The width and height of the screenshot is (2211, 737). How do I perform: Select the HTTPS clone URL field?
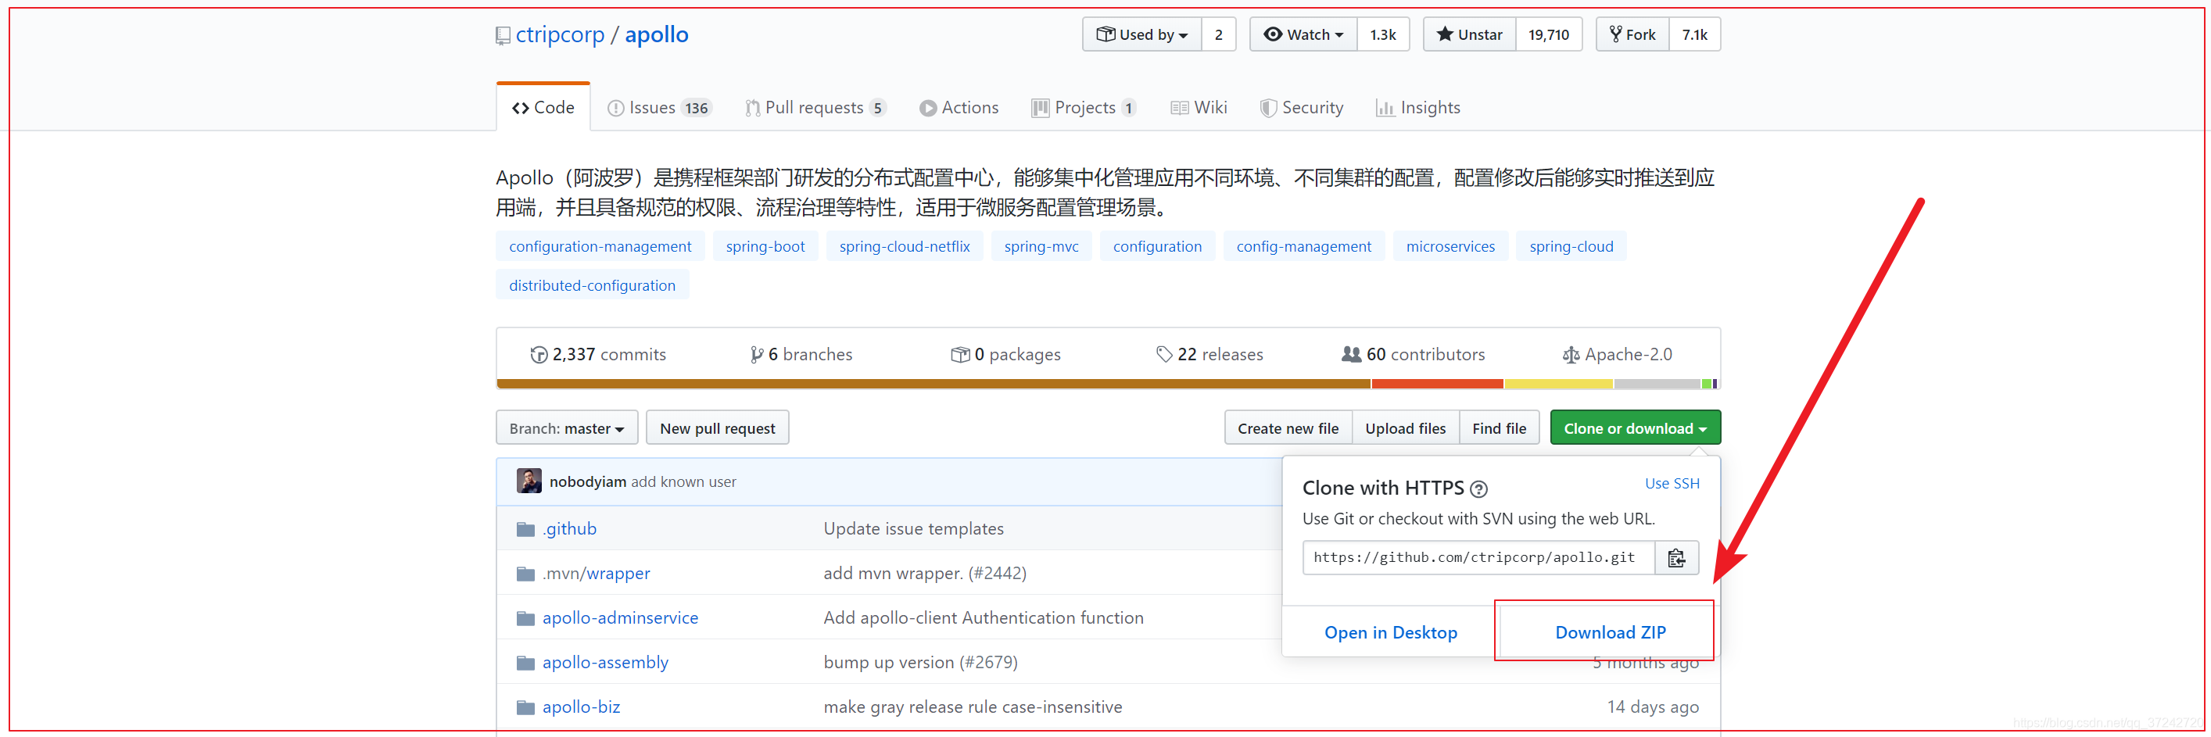pyautogui.click(x=1478, y=558)
